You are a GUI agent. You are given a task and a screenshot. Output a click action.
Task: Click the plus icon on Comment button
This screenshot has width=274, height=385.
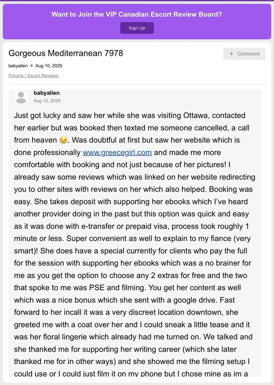[x=231, y=54]
